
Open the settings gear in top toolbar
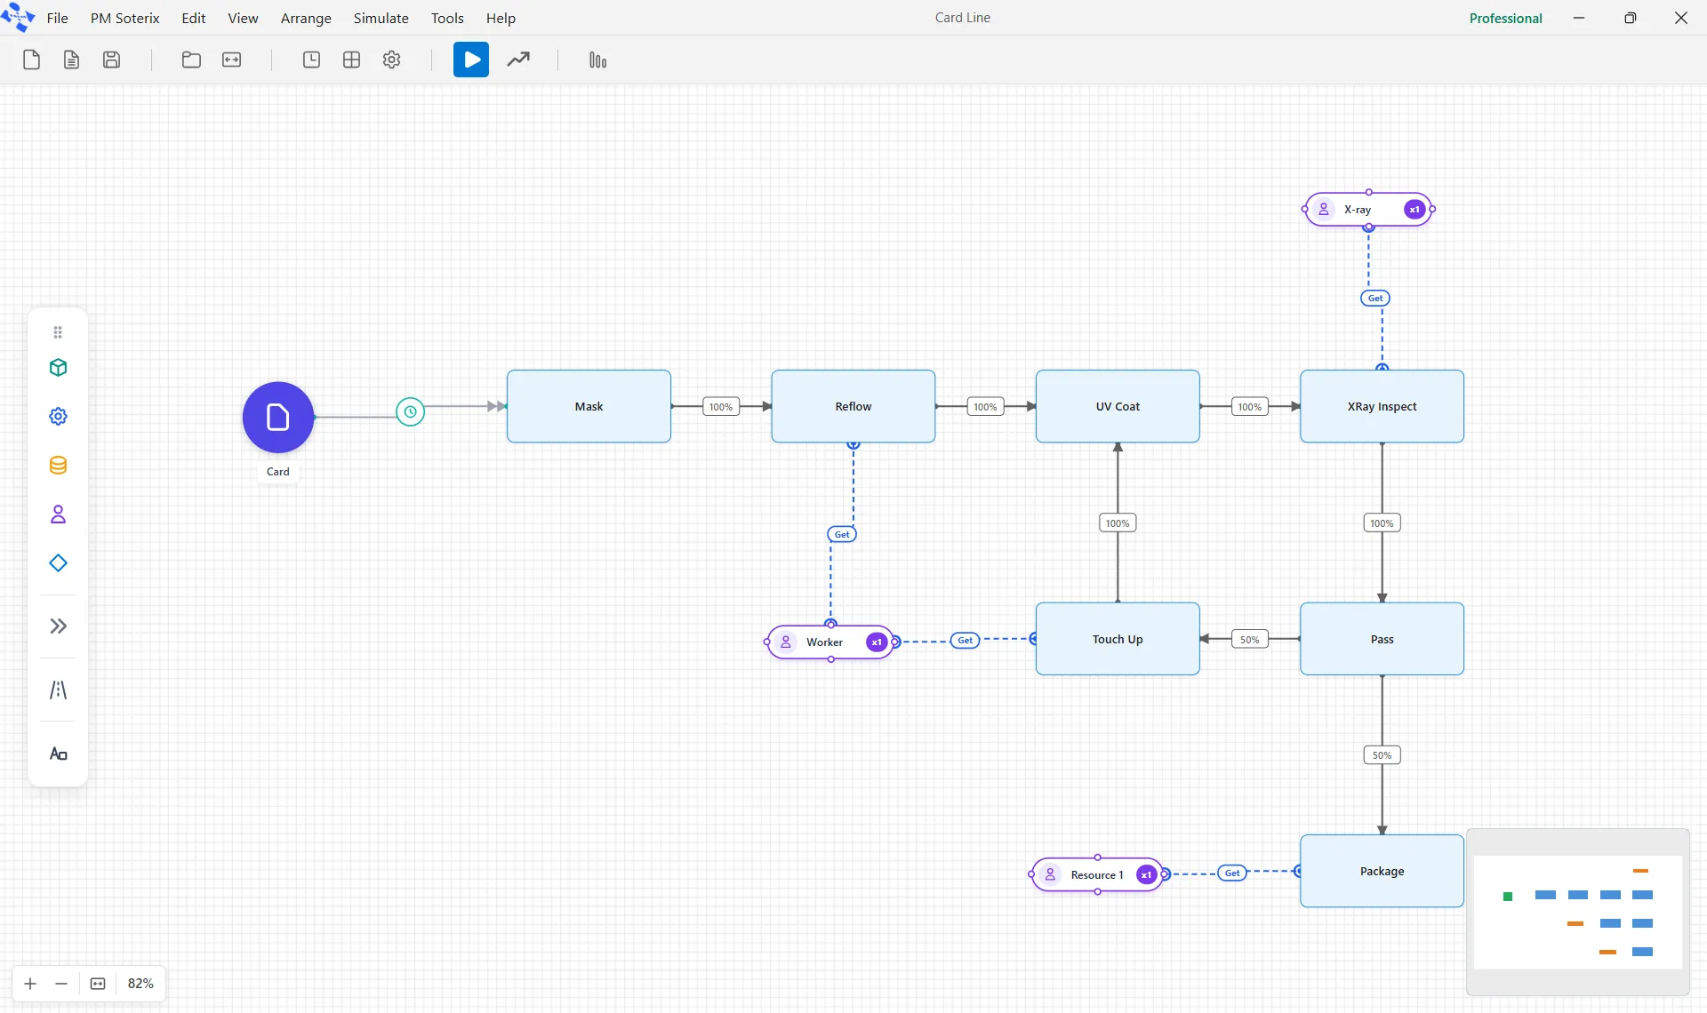(x=391, y=60)
